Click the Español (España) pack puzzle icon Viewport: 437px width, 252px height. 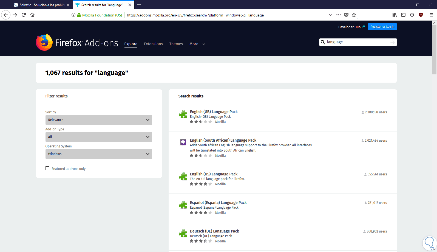[x=183, y=205]
